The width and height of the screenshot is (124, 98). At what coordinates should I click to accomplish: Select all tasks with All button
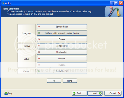click(54, 81)
